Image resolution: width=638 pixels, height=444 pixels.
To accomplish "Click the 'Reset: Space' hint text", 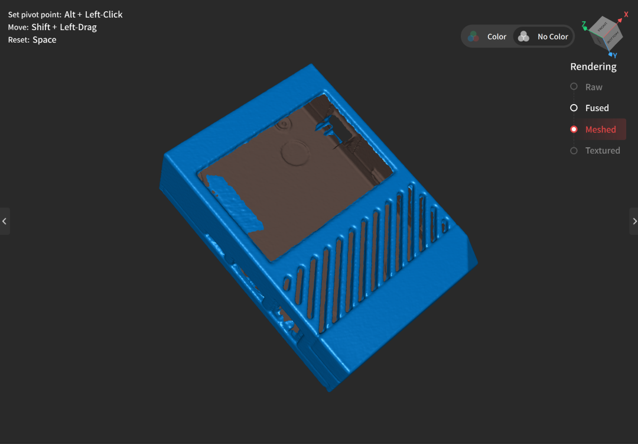I will click(32, 40).
